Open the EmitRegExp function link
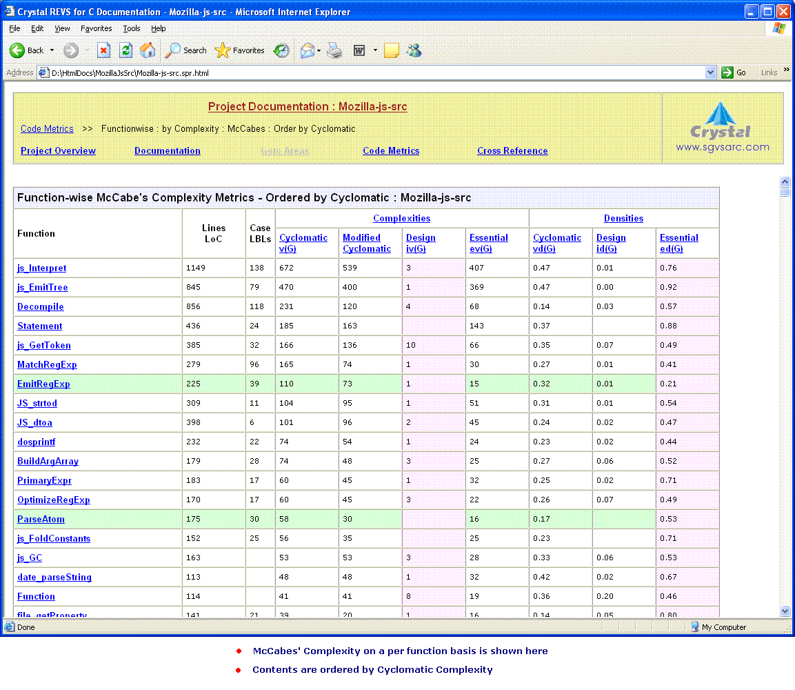 click(43, 384)
